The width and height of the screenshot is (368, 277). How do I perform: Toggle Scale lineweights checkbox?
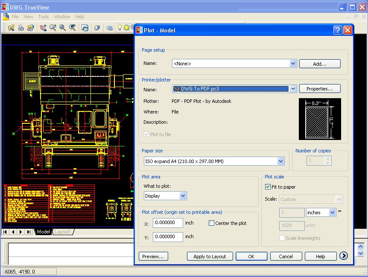coord(282,238)
